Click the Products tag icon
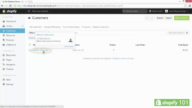The image size is (192, 108). [4, 40]
